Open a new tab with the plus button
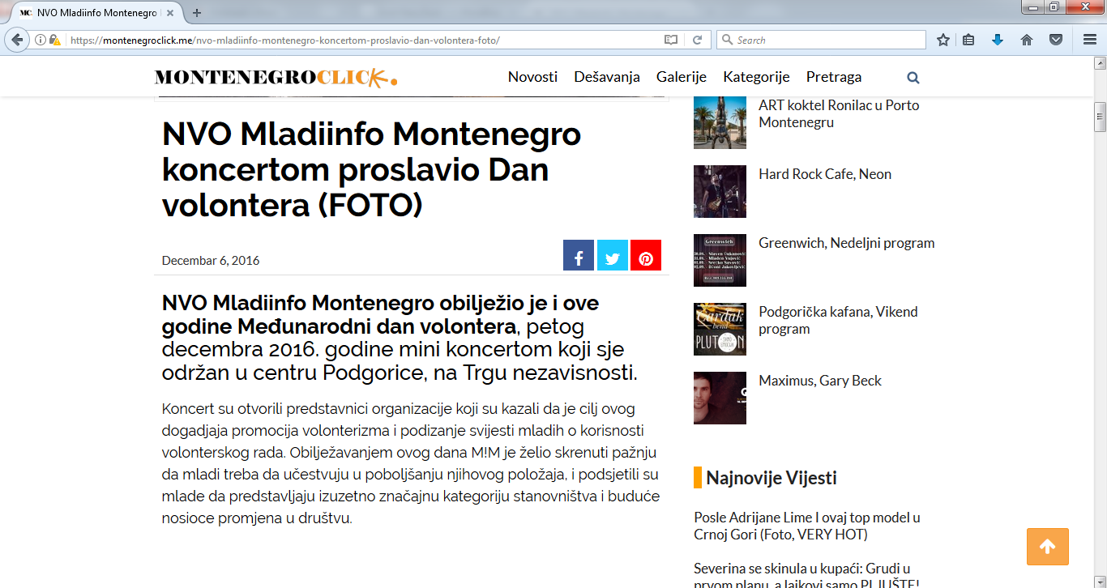1107x588 pixels. pyautogui.click(x=197, y=13)
